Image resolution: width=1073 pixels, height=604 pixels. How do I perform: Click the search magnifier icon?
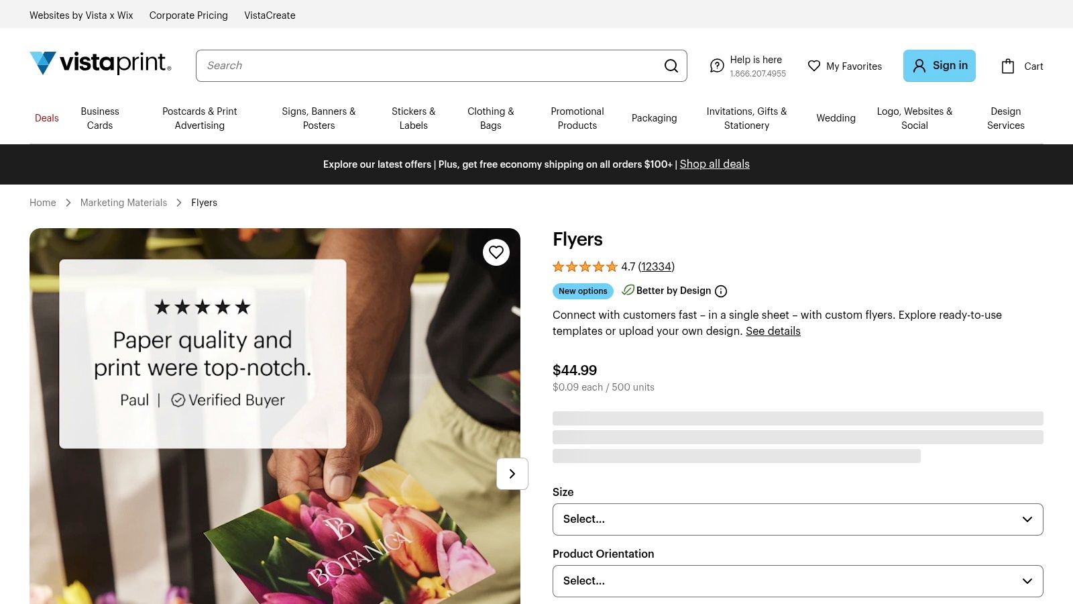tap(671, 66)
